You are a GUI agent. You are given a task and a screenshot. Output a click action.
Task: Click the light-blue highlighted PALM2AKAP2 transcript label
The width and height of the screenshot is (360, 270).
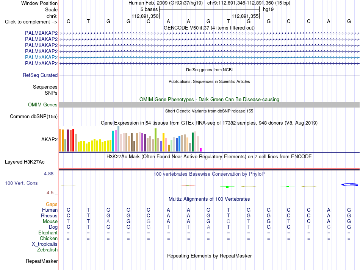pyautogui.click(x=41, y=57)
